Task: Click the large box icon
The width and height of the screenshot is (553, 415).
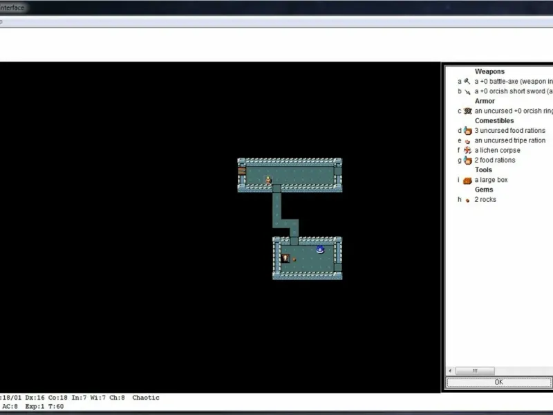Action: tap(468, 181)
